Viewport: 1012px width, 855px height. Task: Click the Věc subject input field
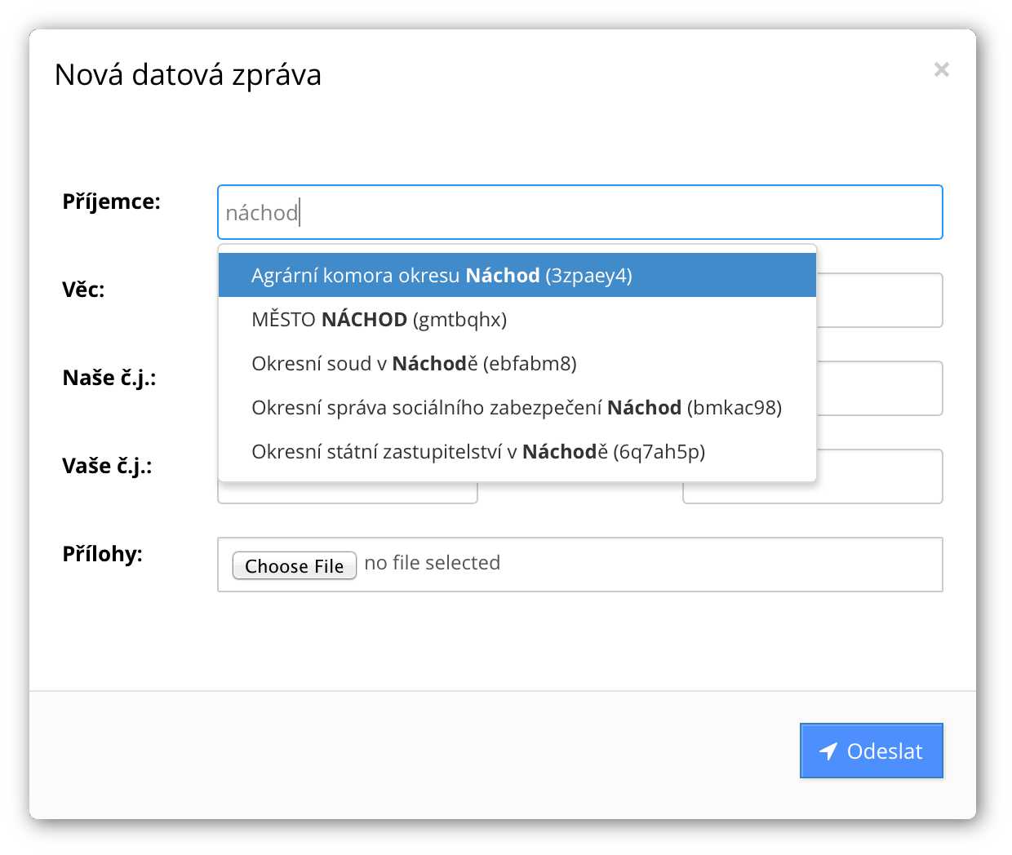(x=879, y=300)
